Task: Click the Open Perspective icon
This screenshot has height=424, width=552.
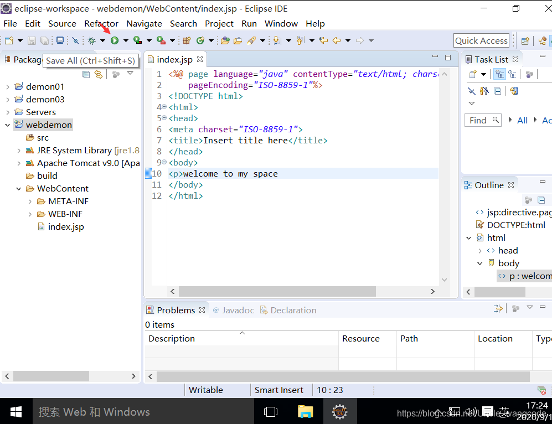Action: pos(525,41)
